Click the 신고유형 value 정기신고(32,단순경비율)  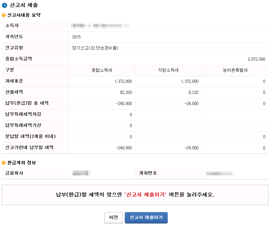(x=95, y=48)
